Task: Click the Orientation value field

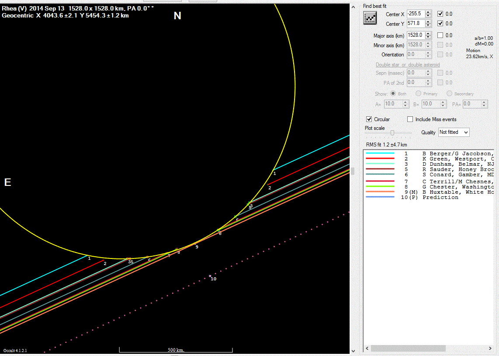Action: pos(416,55)
